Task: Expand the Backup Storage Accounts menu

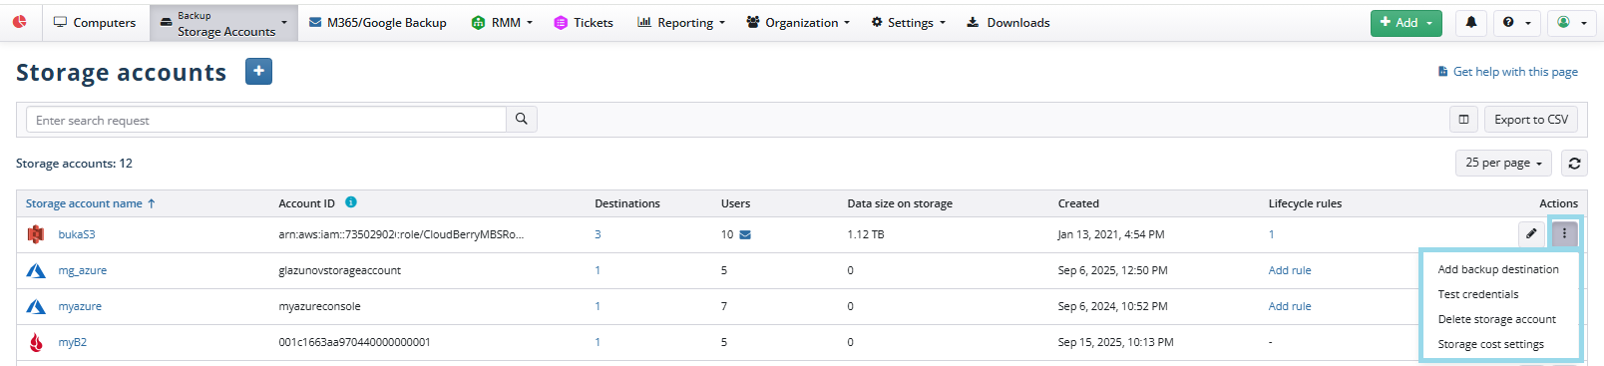Action: (224, 23)
